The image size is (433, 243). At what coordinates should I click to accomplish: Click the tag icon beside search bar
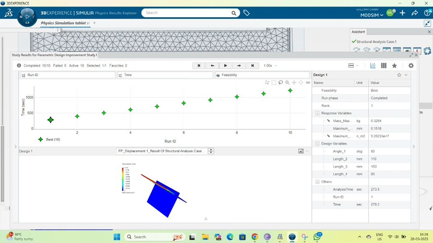click(x=246, y=13)
